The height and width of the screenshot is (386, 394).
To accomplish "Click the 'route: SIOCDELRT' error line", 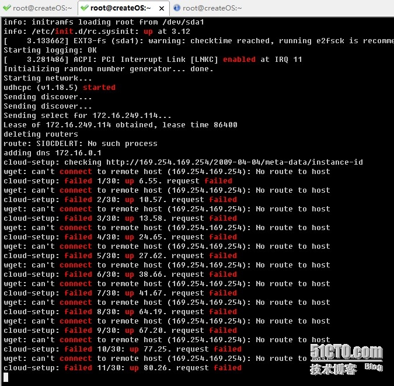I will tap(81, 144).
